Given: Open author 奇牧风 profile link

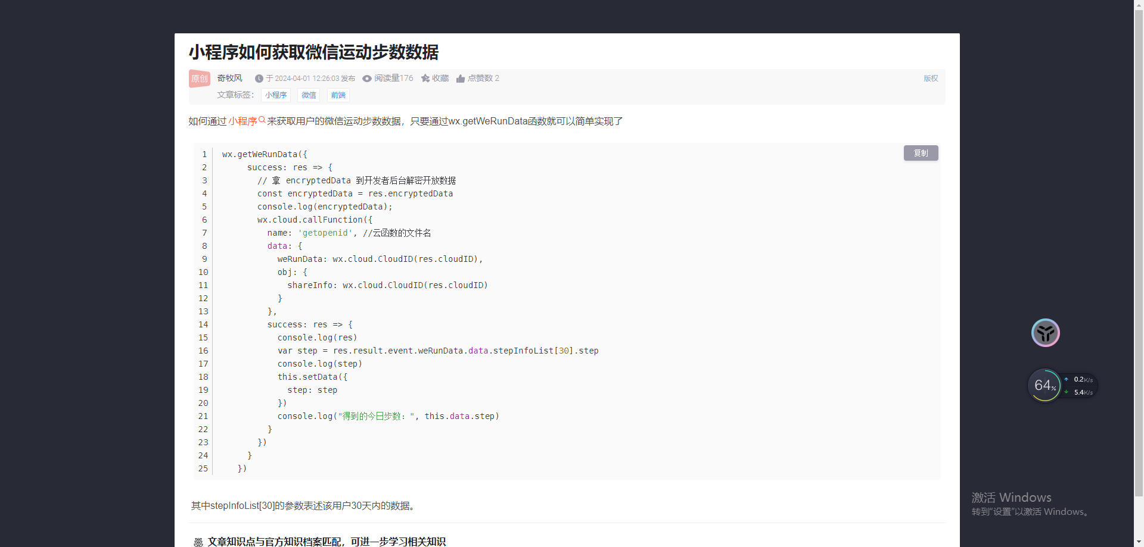Looking at the screenshot, I should pyautogui.click(x=229, y=78).
